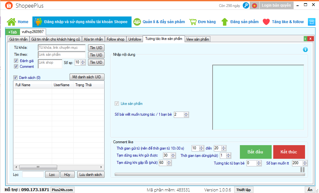
Task: Increase Tạm dừng sau khi gửi được value
Action: (173, 154)
